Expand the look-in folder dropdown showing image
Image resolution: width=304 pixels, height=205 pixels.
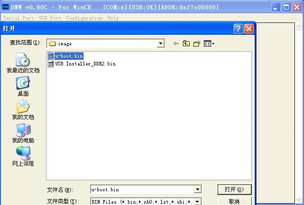(x=160, y=43)
